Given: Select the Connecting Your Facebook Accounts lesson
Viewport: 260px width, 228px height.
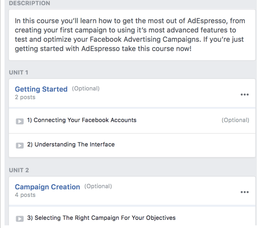Looking at the screenshot, I should (82, 120).
